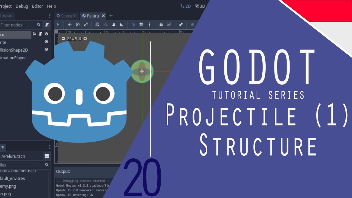Click the list-select tool icon
Viewport: 352px width, 198px height.
coord(97,24)
